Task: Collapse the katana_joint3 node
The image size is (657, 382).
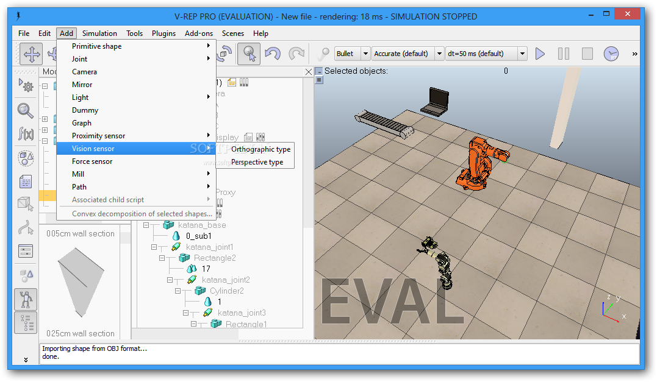Action: click(x=185, y=313)
